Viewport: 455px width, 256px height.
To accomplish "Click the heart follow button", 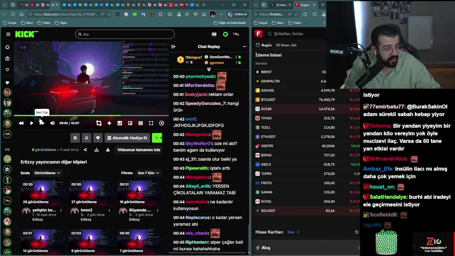I will coord(98,138).
